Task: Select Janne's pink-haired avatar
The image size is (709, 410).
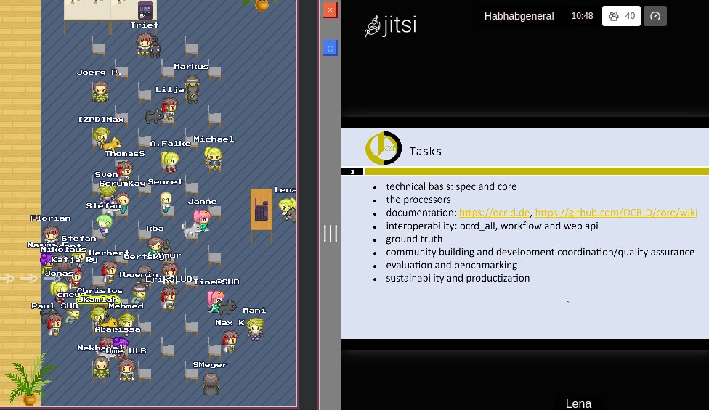Action: [202, 221]
